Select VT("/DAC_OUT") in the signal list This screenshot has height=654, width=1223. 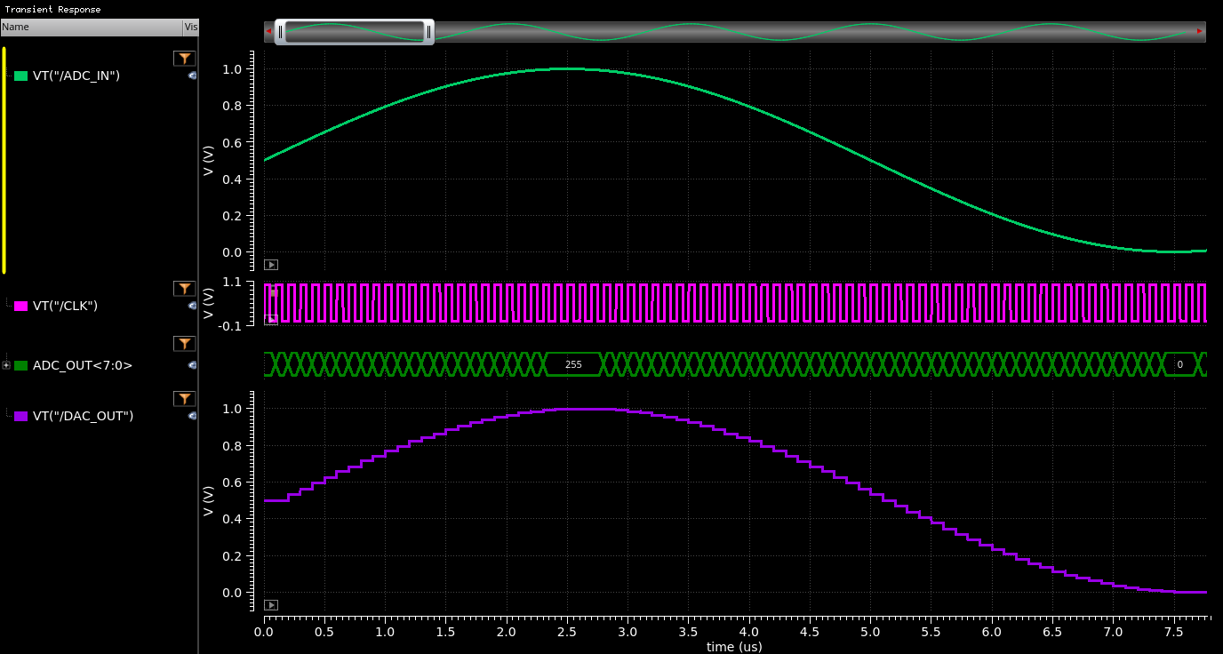pos(82,416)
